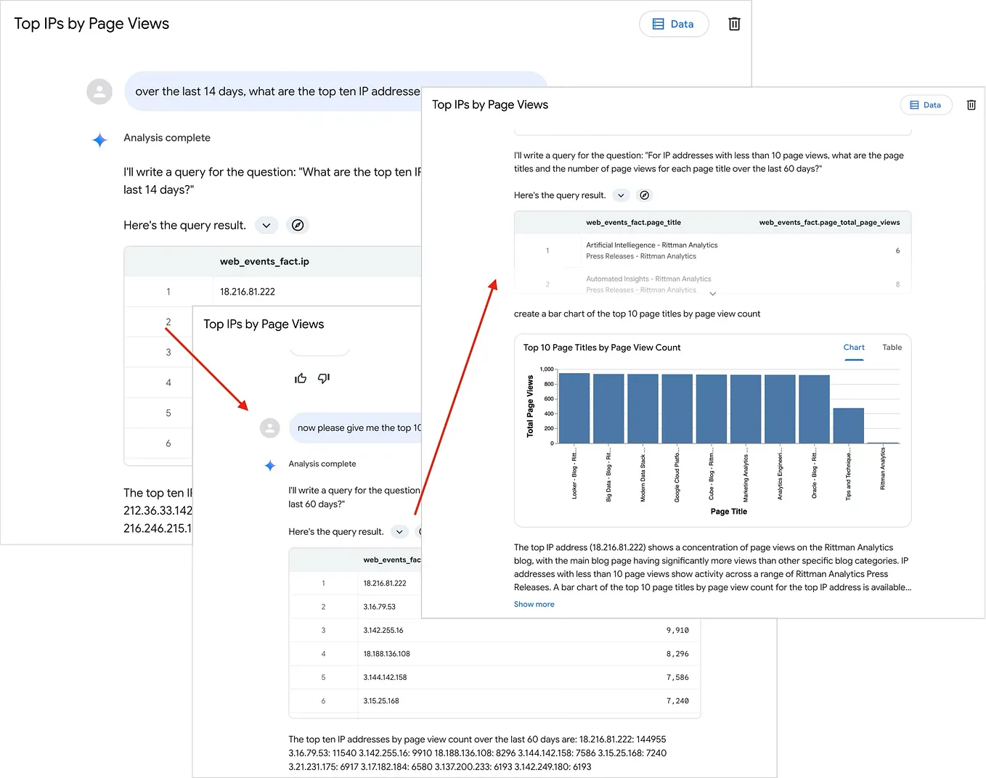Click the sparkle icon in the middle window
Viewport: 986px width, 778px height.
[270, 466]
